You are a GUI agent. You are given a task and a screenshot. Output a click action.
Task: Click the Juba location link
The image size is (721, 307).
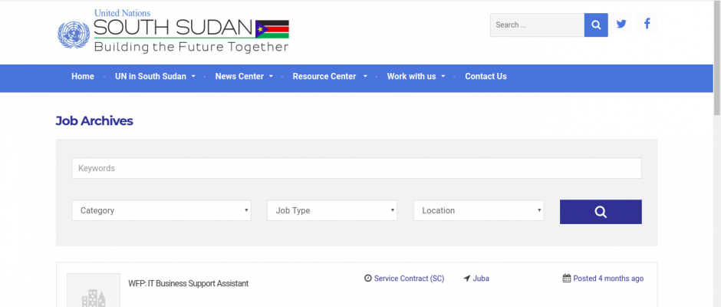(481, 279)
